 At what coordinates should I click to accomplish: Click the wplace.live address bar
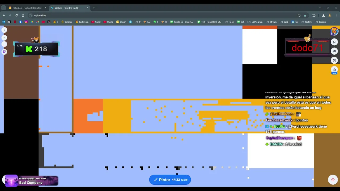pyautogui.click(x=167, y=15)
